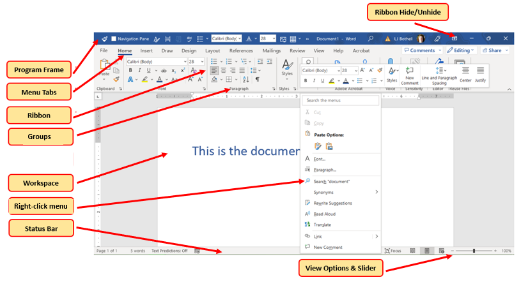
Task: Click the Bold button in the ribbon Font group
Action: click(130, 71)
